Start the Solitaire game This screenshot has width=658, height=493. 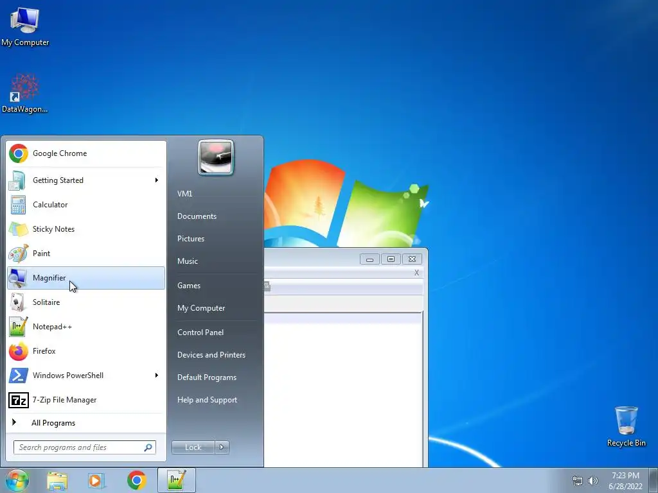tap(86, 302)
